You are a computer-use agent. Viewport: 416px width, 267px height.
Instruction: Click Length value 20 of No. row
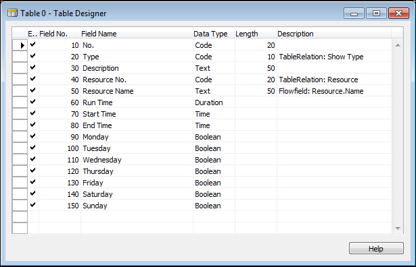256,45
